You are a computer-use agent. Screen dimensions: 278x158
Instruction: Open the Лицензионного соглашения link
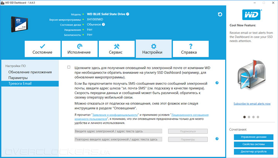190,115
